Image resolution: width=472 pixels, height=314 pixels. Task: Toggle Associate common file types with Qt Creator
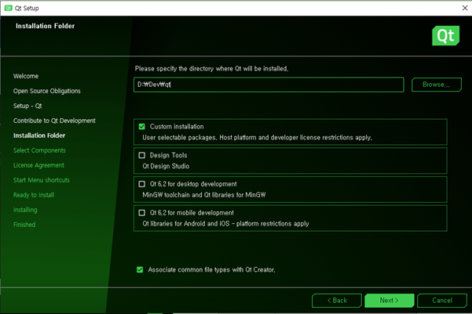point(140,269)
